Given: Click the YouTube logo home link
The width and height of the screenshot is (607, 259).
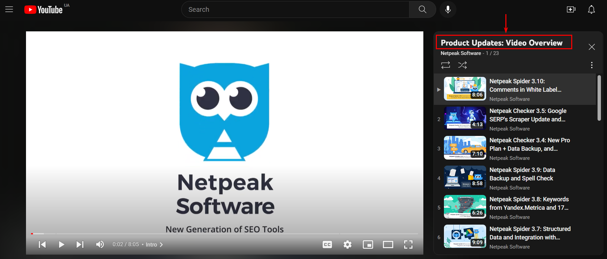Looking at the screenshot, I should click(x=44, y=9).
